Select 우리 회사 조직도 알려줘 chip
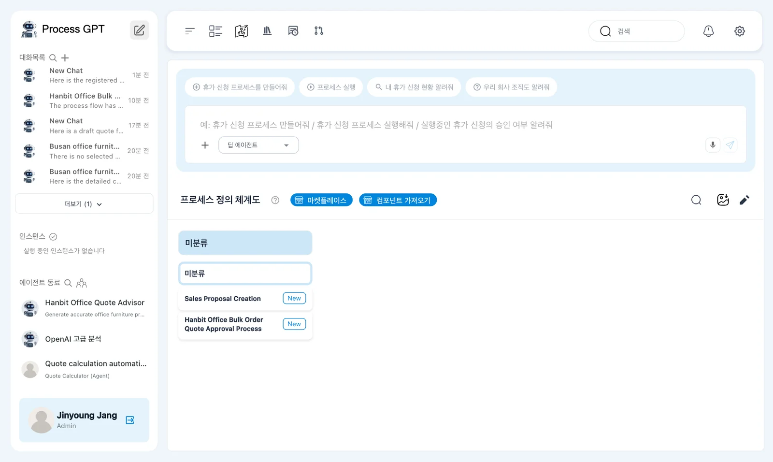773x462 pixels. tap(511, 87)
